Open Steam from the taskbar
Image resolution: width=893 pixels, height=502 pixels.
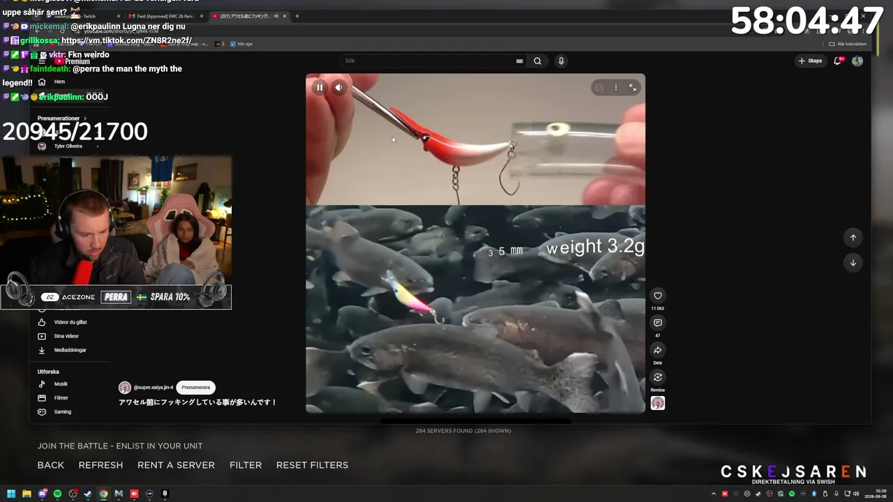[88, 494]
